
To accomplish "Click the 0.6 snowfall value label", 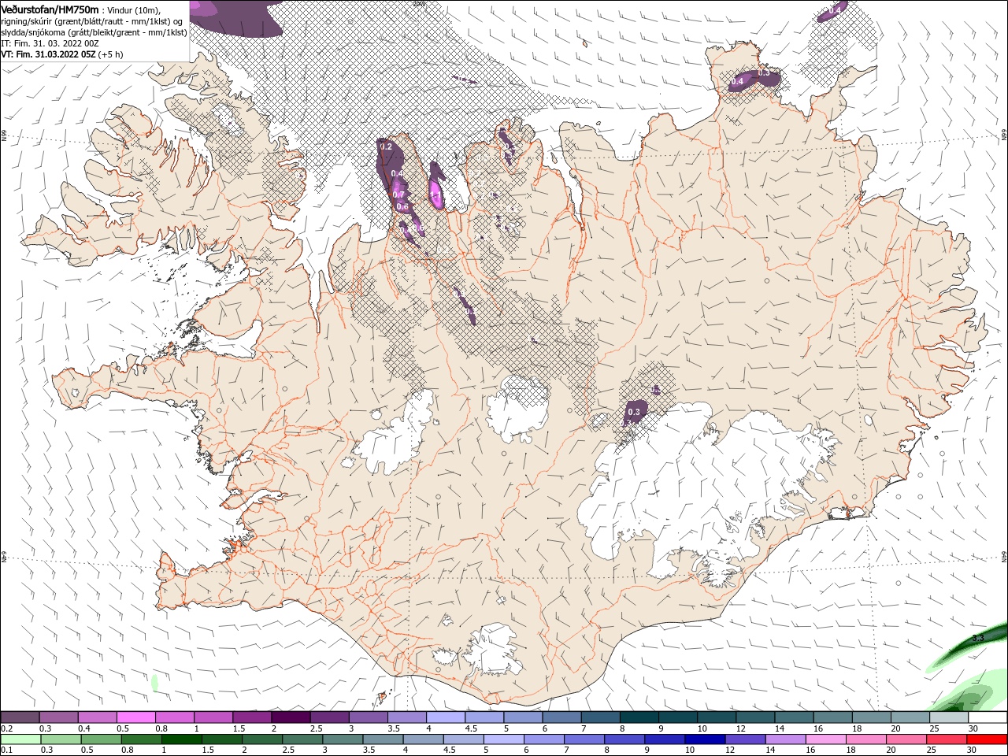I will (402, 206).
